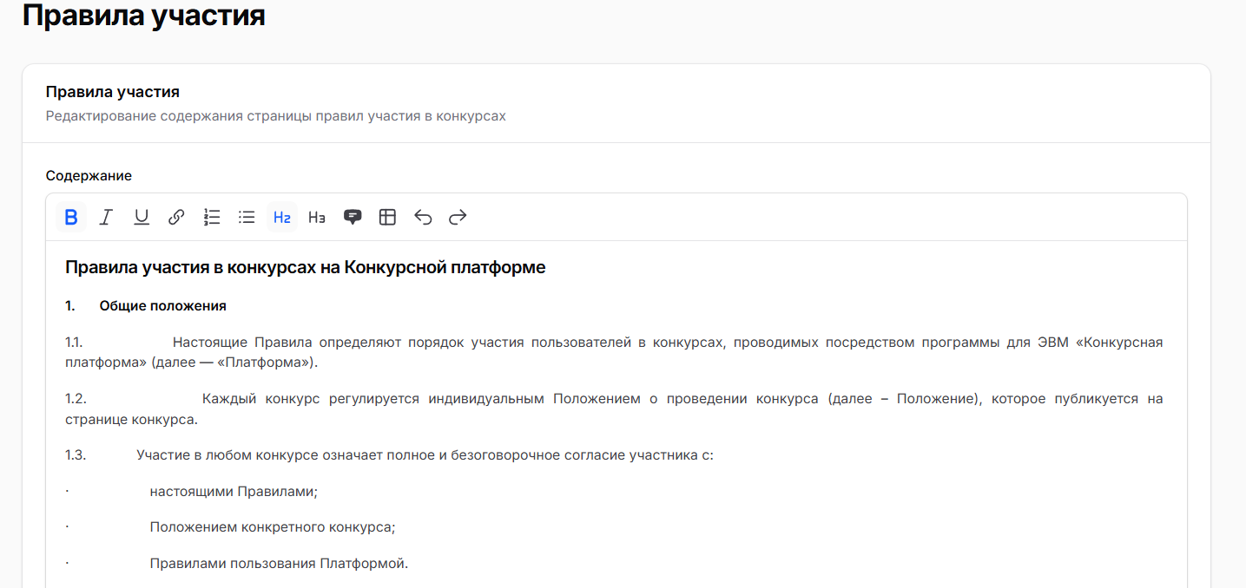Apply underline formatting
The image size is (1246, 588).
[142, 217]
